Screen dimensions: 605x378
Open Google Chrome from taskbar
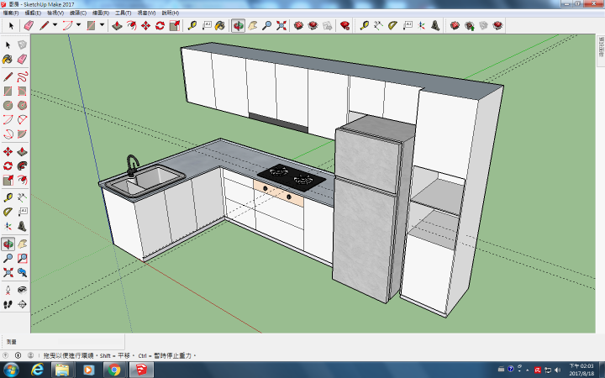(x=113, y=370)
